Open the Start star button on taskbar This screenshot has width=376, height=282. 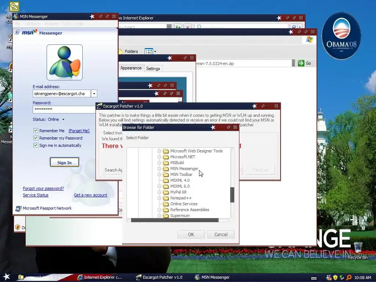pos(7,277)
